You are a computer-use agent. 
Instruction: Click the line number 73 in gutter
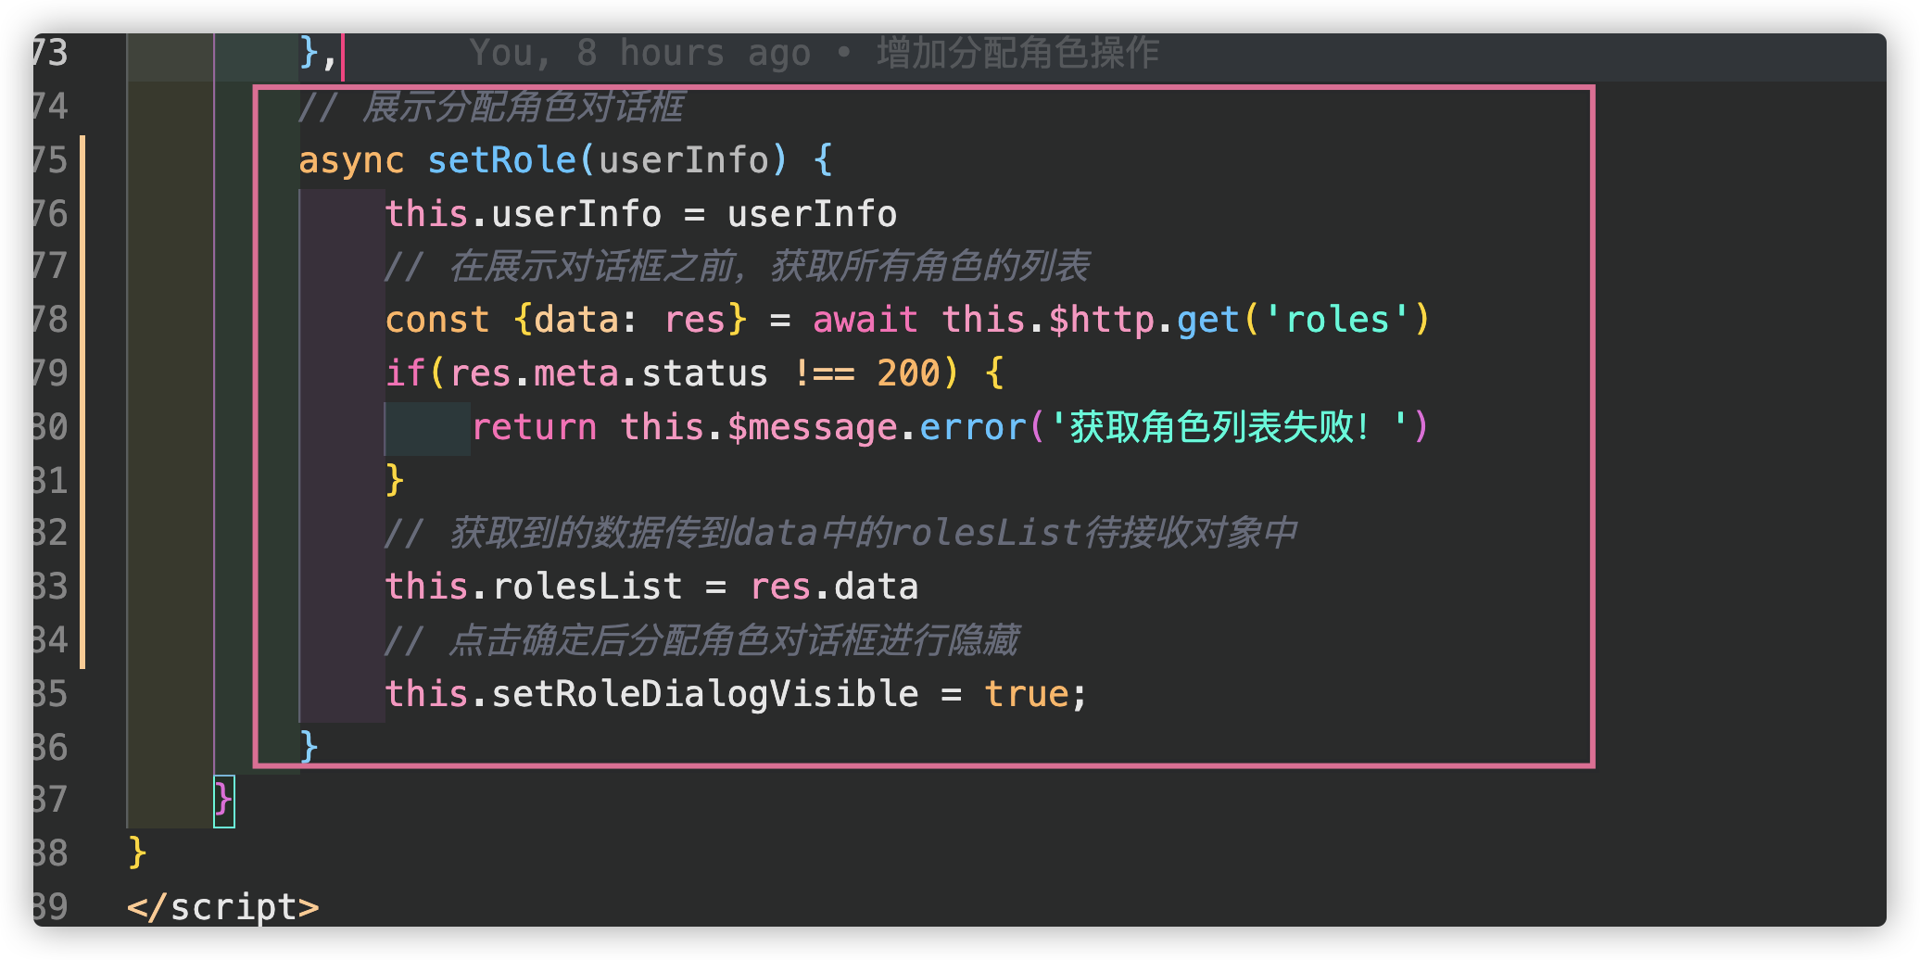[51, 53]
